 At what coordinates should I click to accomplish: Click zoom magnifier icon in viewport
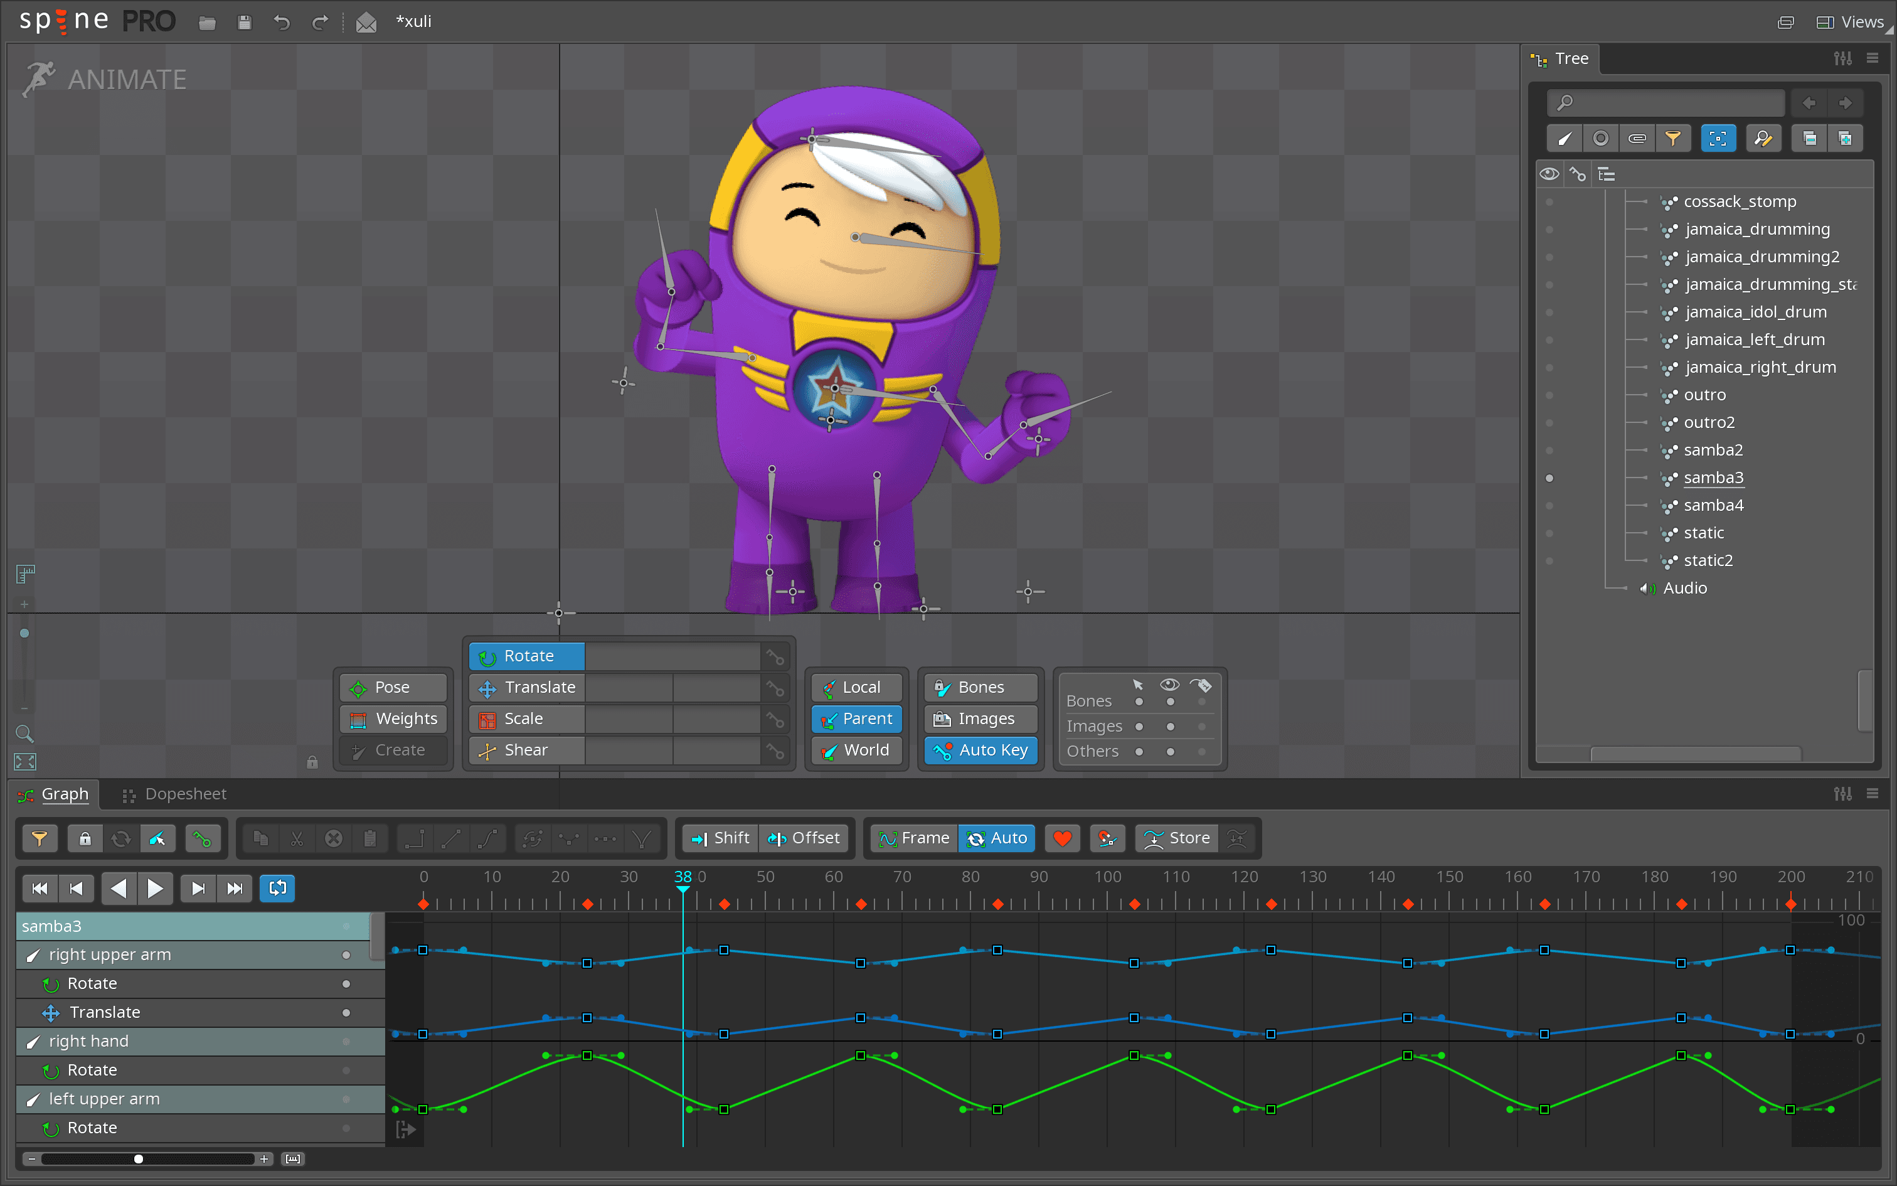pos(24,734)
